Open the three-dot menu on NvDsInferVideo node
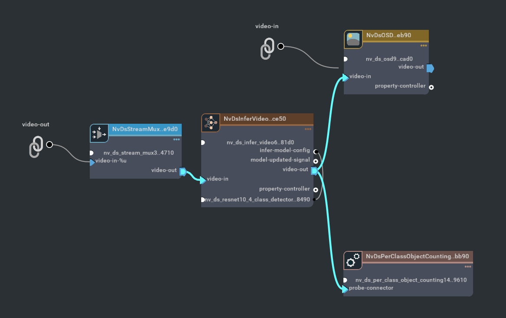 click(308, 129)
